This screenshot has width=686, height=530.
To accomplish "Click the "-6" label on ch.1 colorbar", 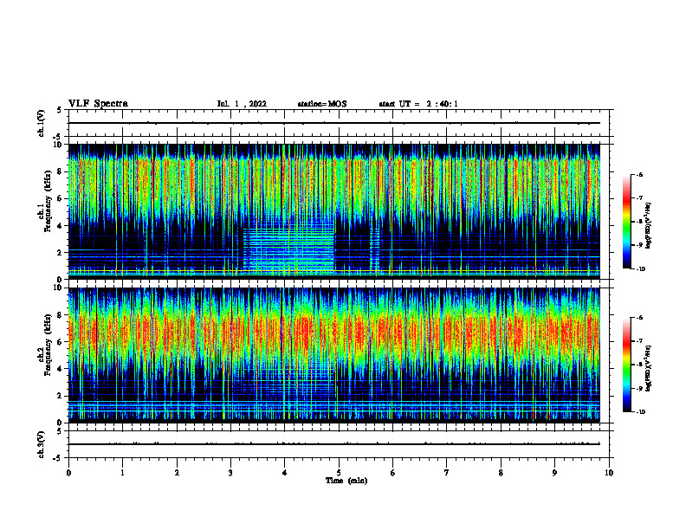I will [x=639, y=175].
